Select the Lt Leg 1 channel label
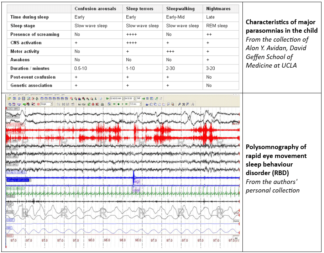The height and width of the screenshot is (253, 324). coord(16,172)
